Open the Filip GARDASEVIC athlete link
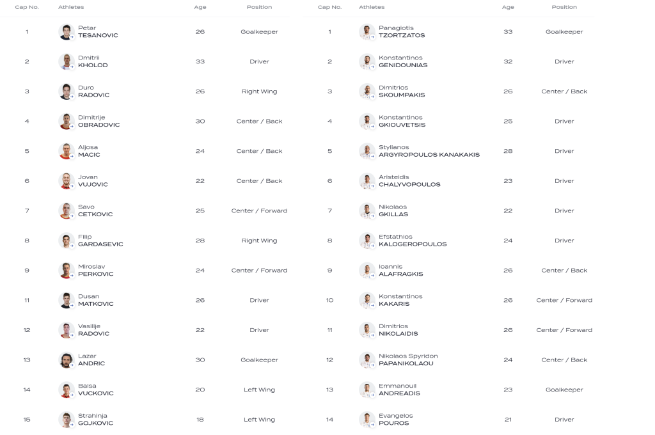Viewport: 655px width, 435px height. [x=100, y=241]
